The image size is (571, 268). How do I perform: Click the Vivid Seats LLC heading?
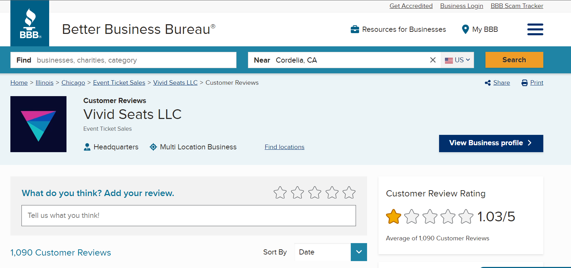pyautogui.click(x=133, y=114)
